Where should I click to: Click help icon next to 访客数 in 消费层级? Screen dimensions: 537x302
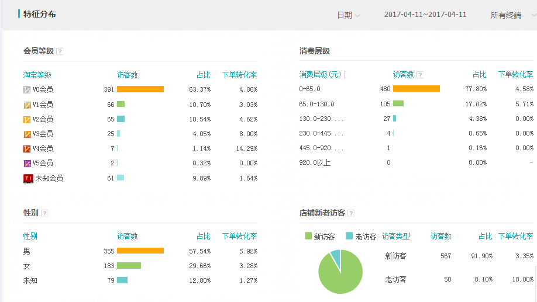(420, 75)
